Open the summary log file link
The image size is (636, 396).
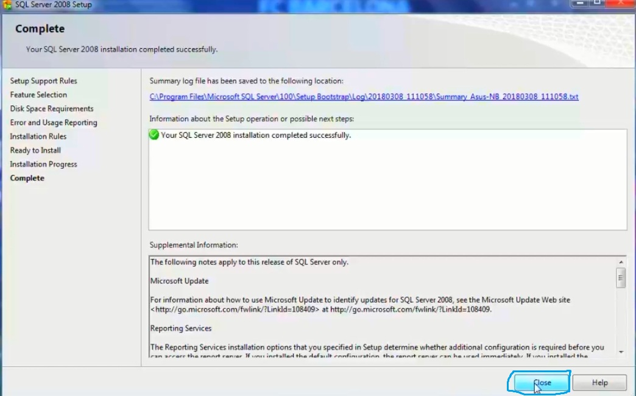point(364,97)
